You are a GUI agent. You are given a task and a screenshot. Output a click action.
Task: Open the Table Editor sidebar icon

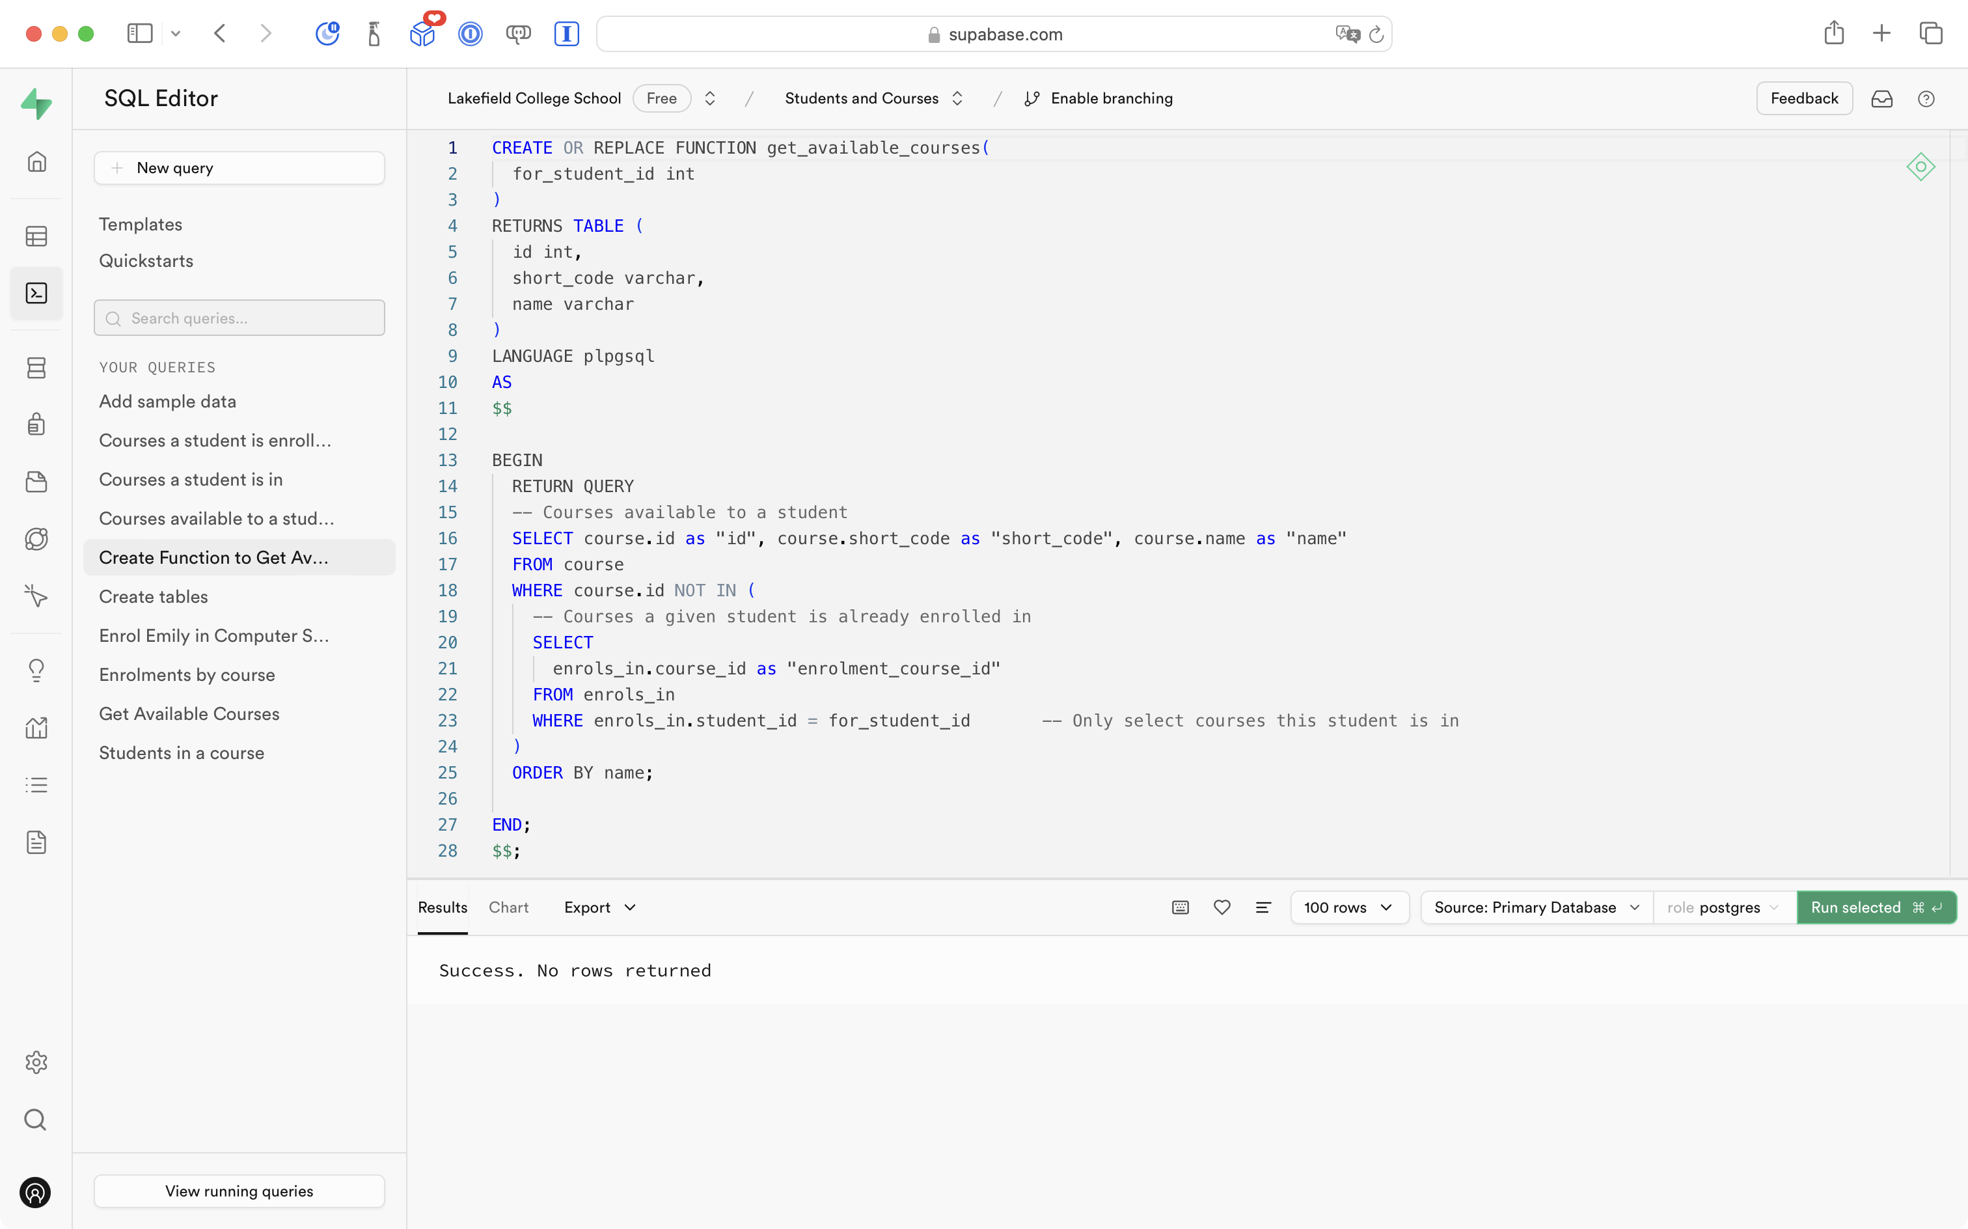[x=36, y=236]
